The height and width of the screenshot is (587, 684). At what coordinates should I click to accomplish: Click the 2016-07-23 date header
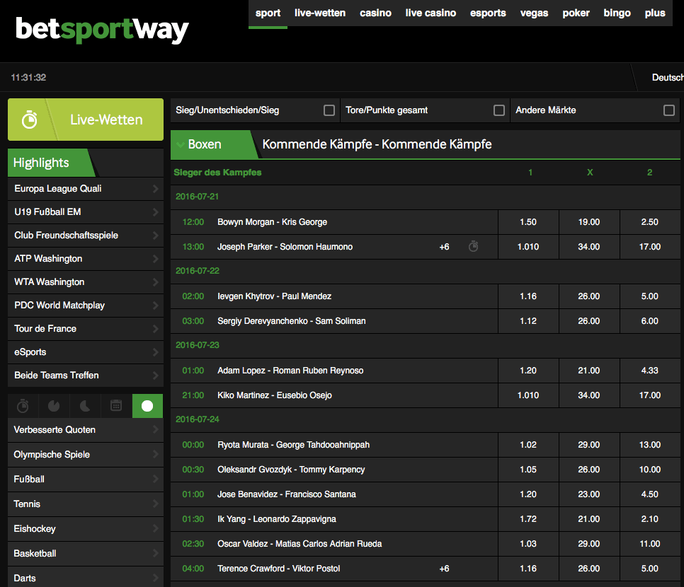[x=197, y=345]
